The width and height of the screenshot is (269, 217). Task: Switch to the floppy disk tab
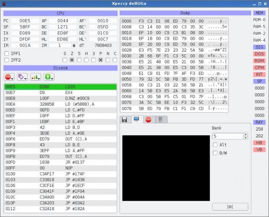(x=125, y=119)
